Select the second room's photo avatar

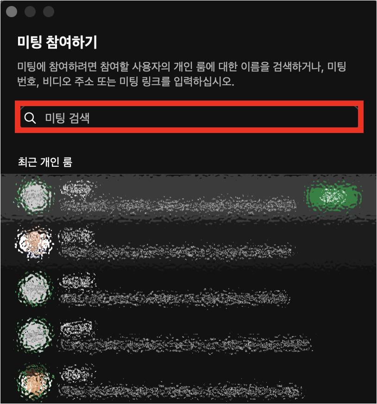click(35, 243)
